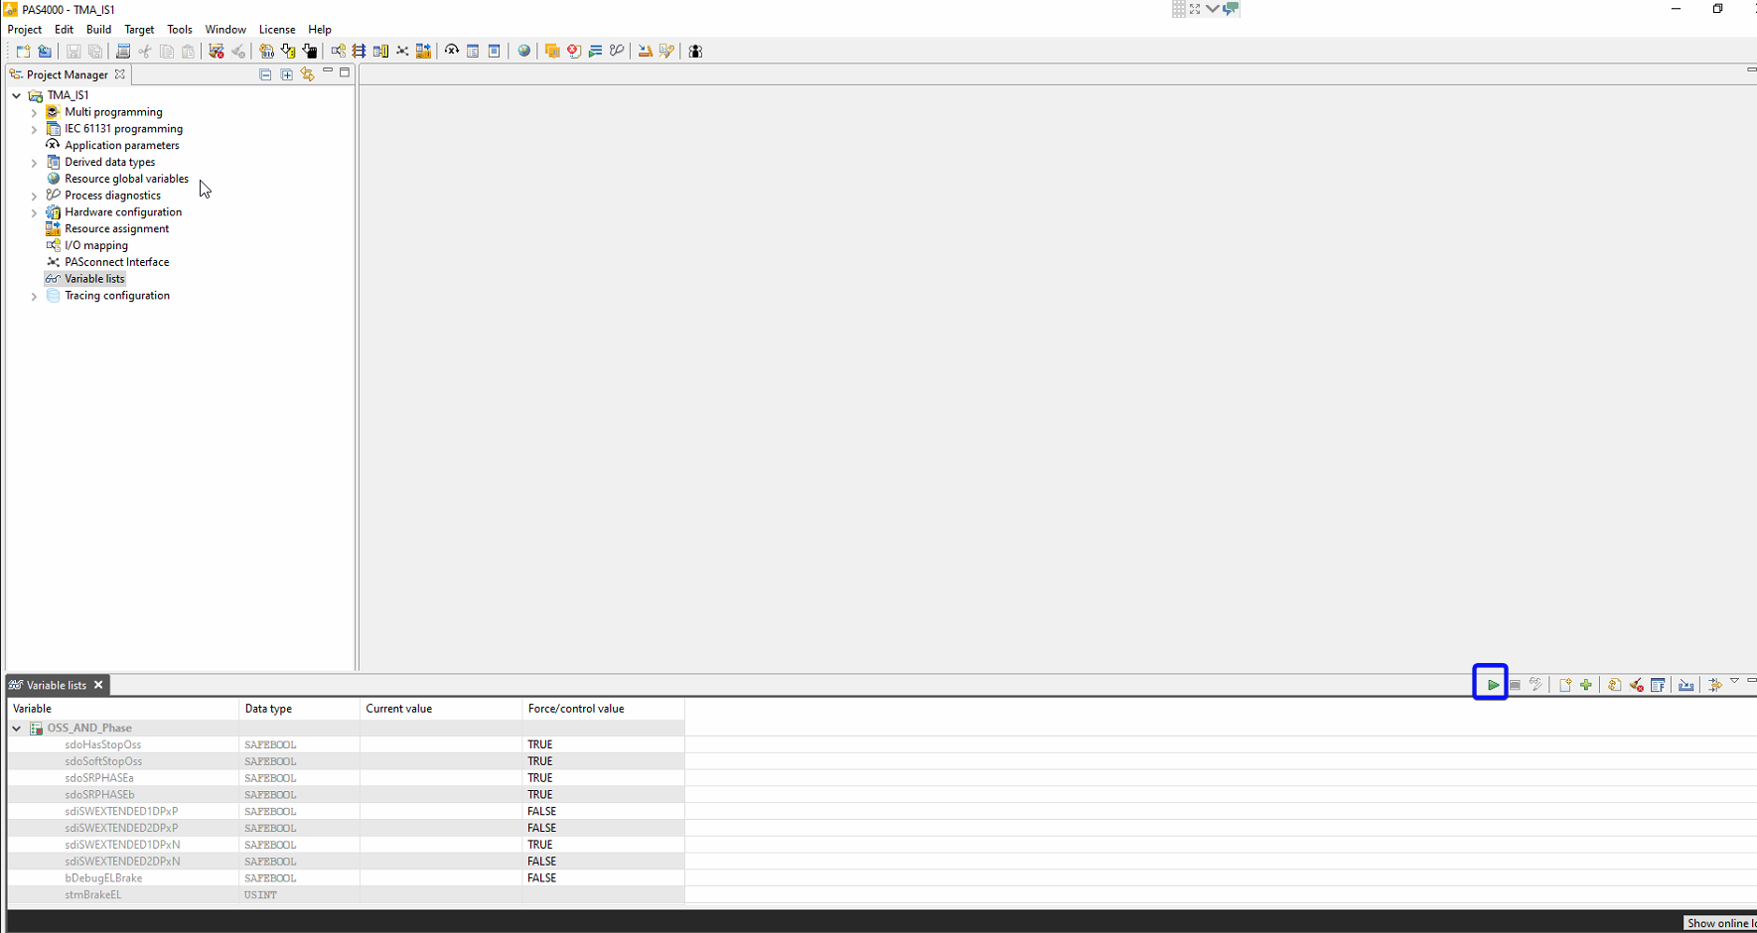Click the black hand toolbar icon
Screen dimensions: 1757x933
(x=310, y=51)
